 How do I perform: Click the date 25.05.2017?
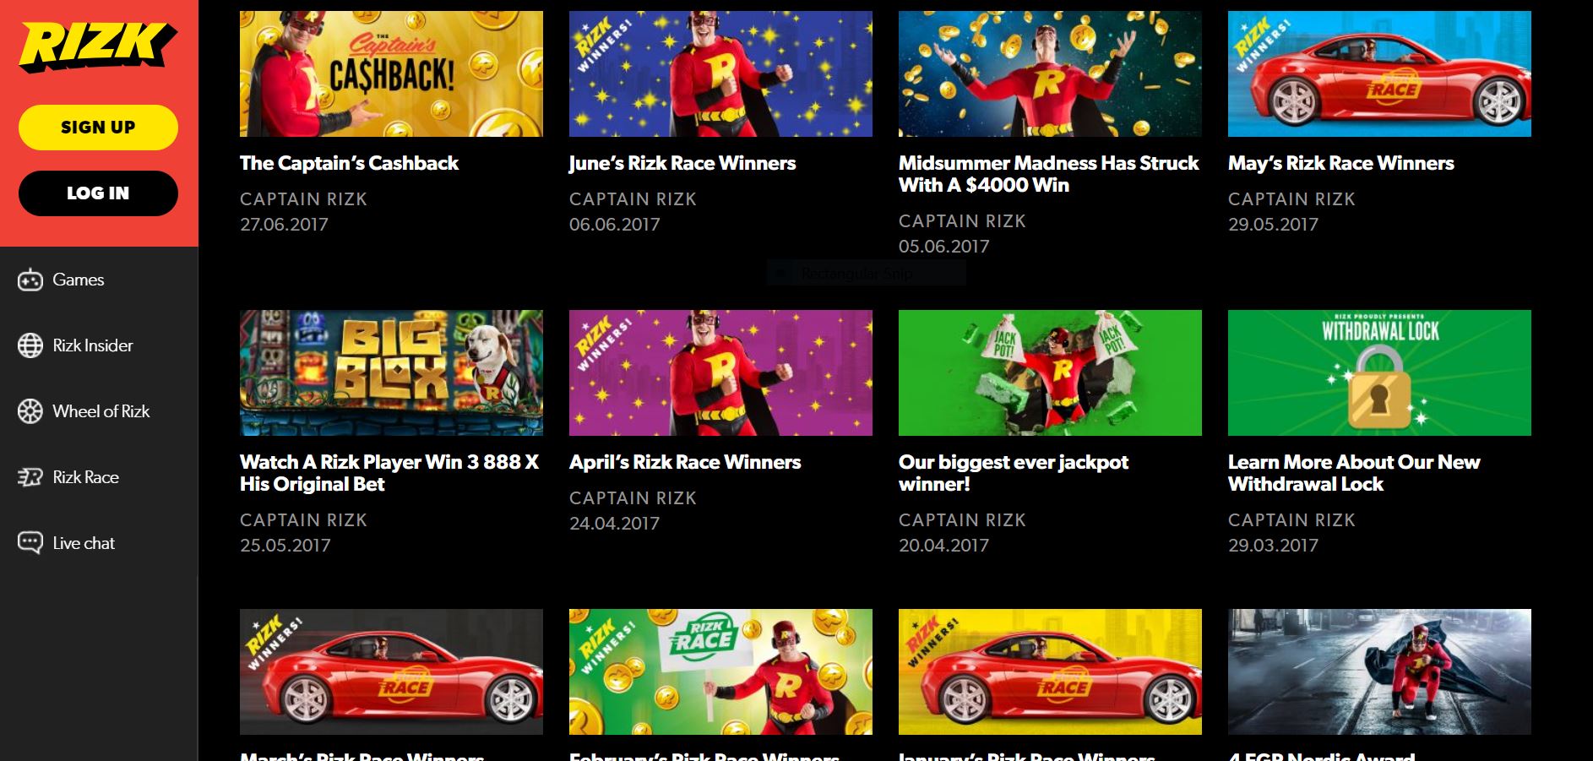pos(285,546)
